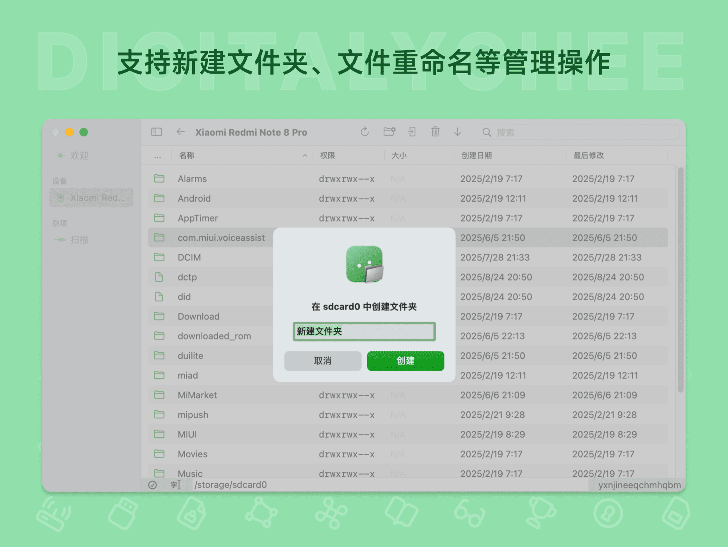Click the 新建文件夹 name input field

click(x=364, y=331)
